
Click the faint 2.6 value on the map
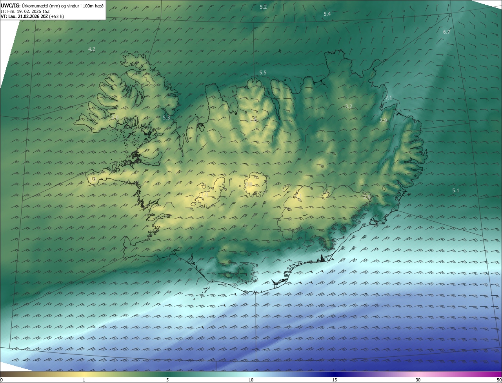coord(367,197)
